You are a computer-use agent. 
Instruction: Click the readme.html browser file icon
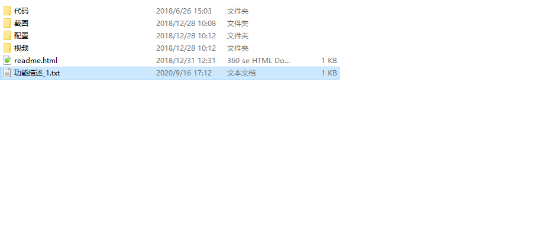7,60
